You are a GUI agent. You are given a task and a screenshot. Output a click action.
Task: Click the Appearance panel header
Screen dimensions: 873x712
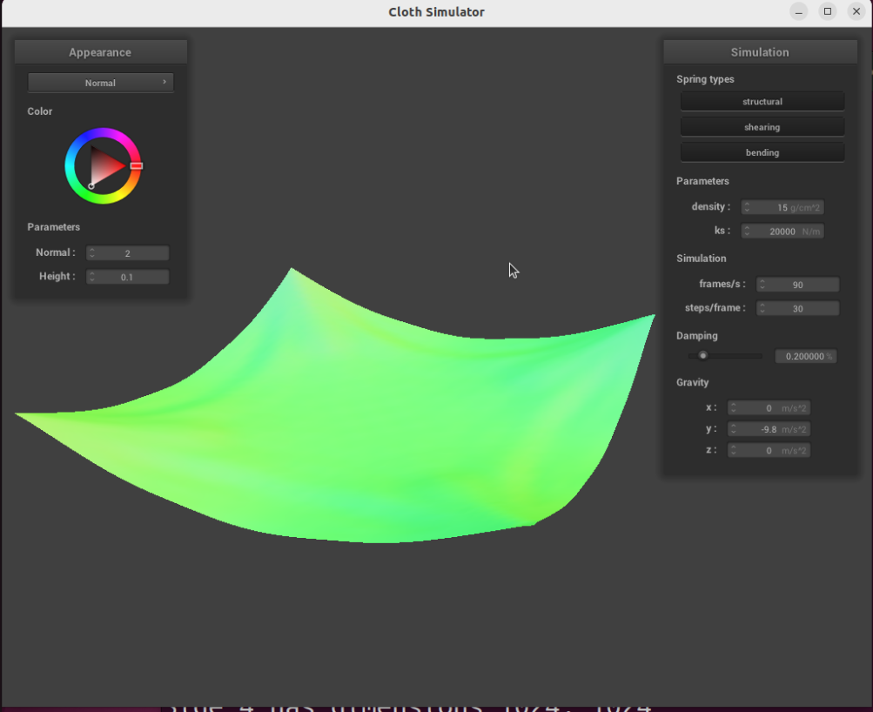pyautogui.click(x=101, y=52)
